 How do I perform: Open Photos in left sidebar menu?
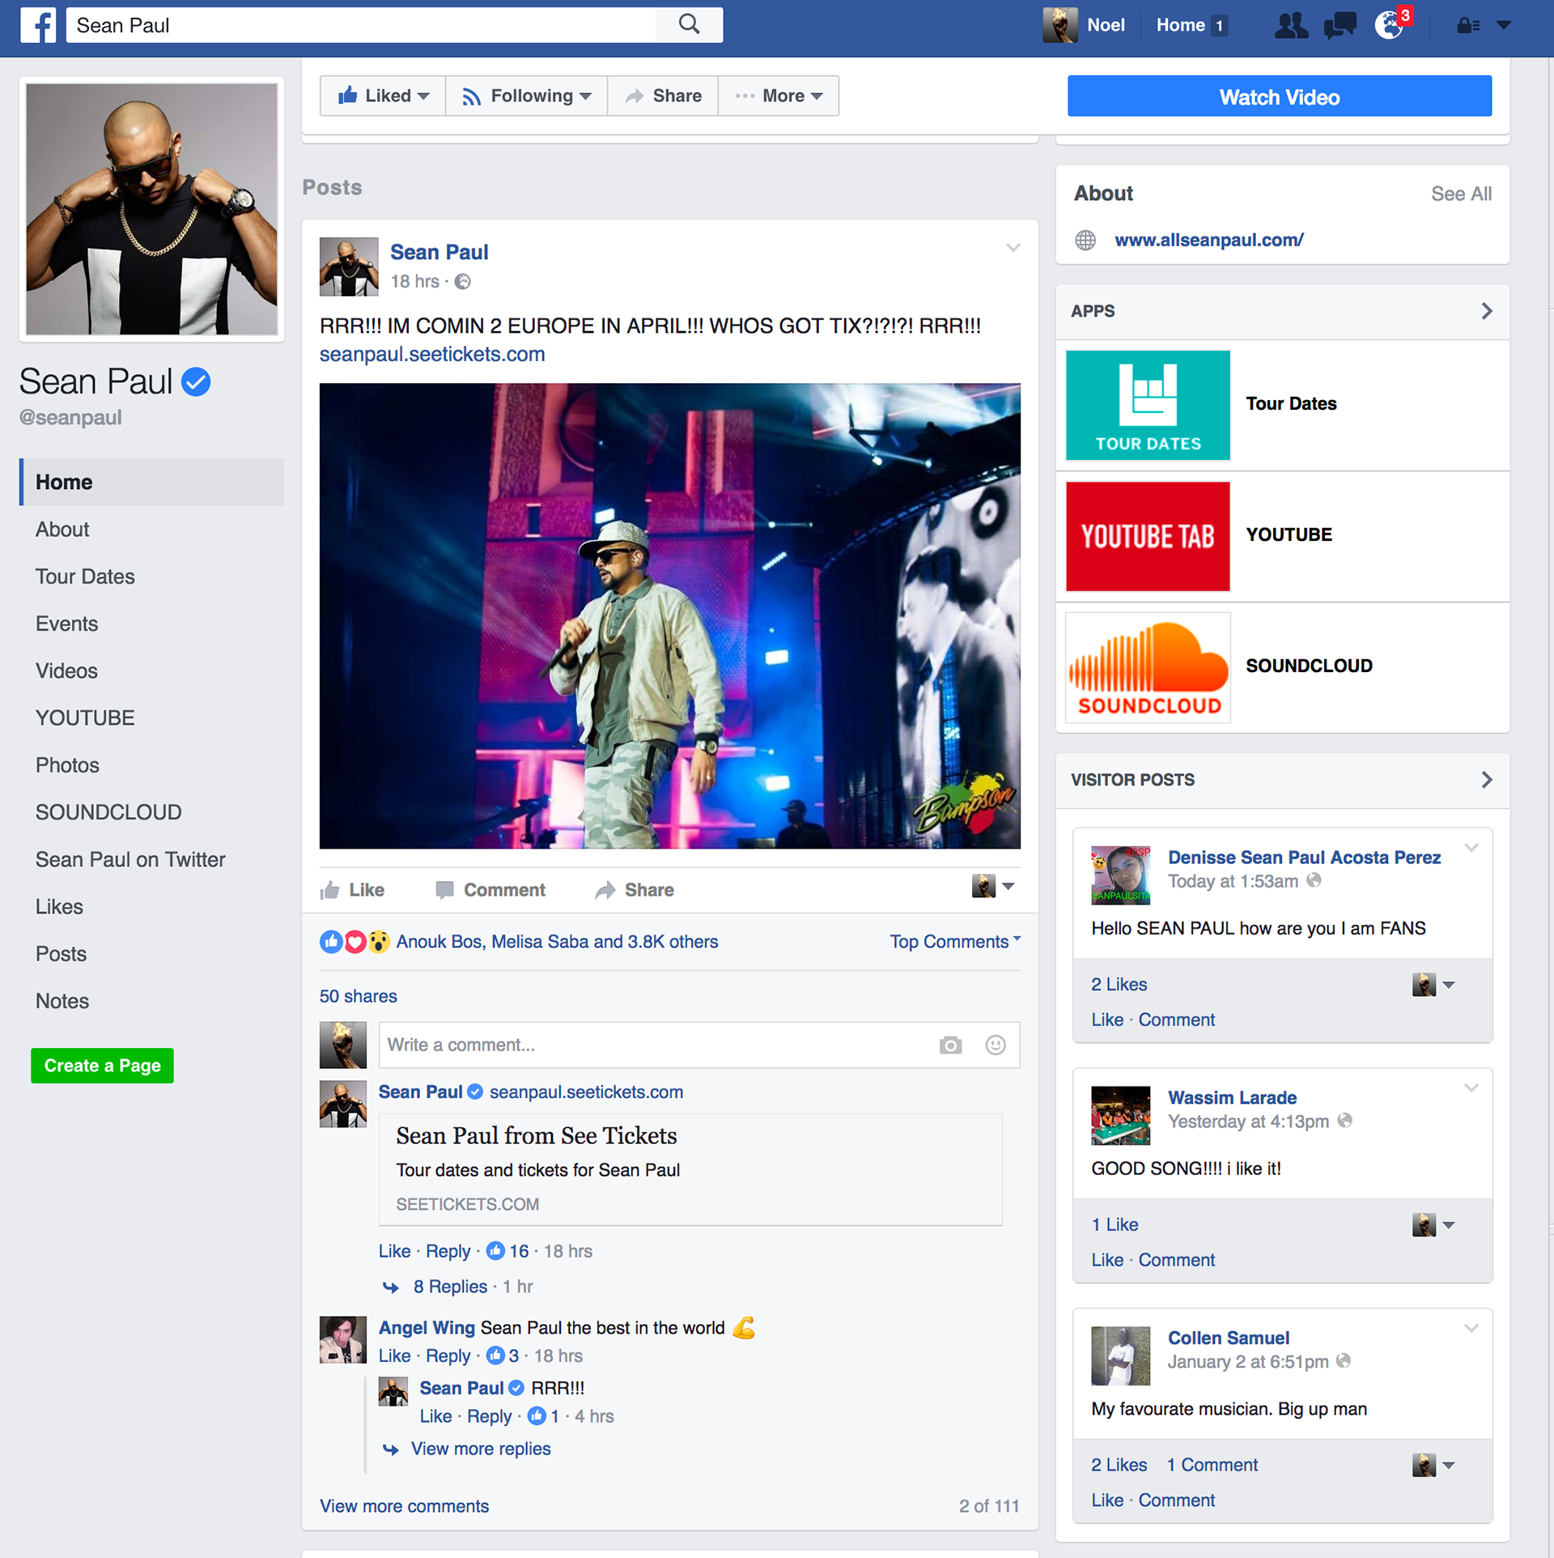(x=67, y=765)
